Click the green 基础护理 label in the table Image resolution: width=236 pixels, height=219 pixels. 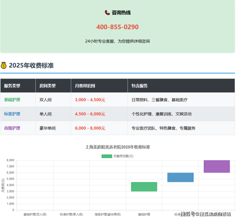[12, 100]
